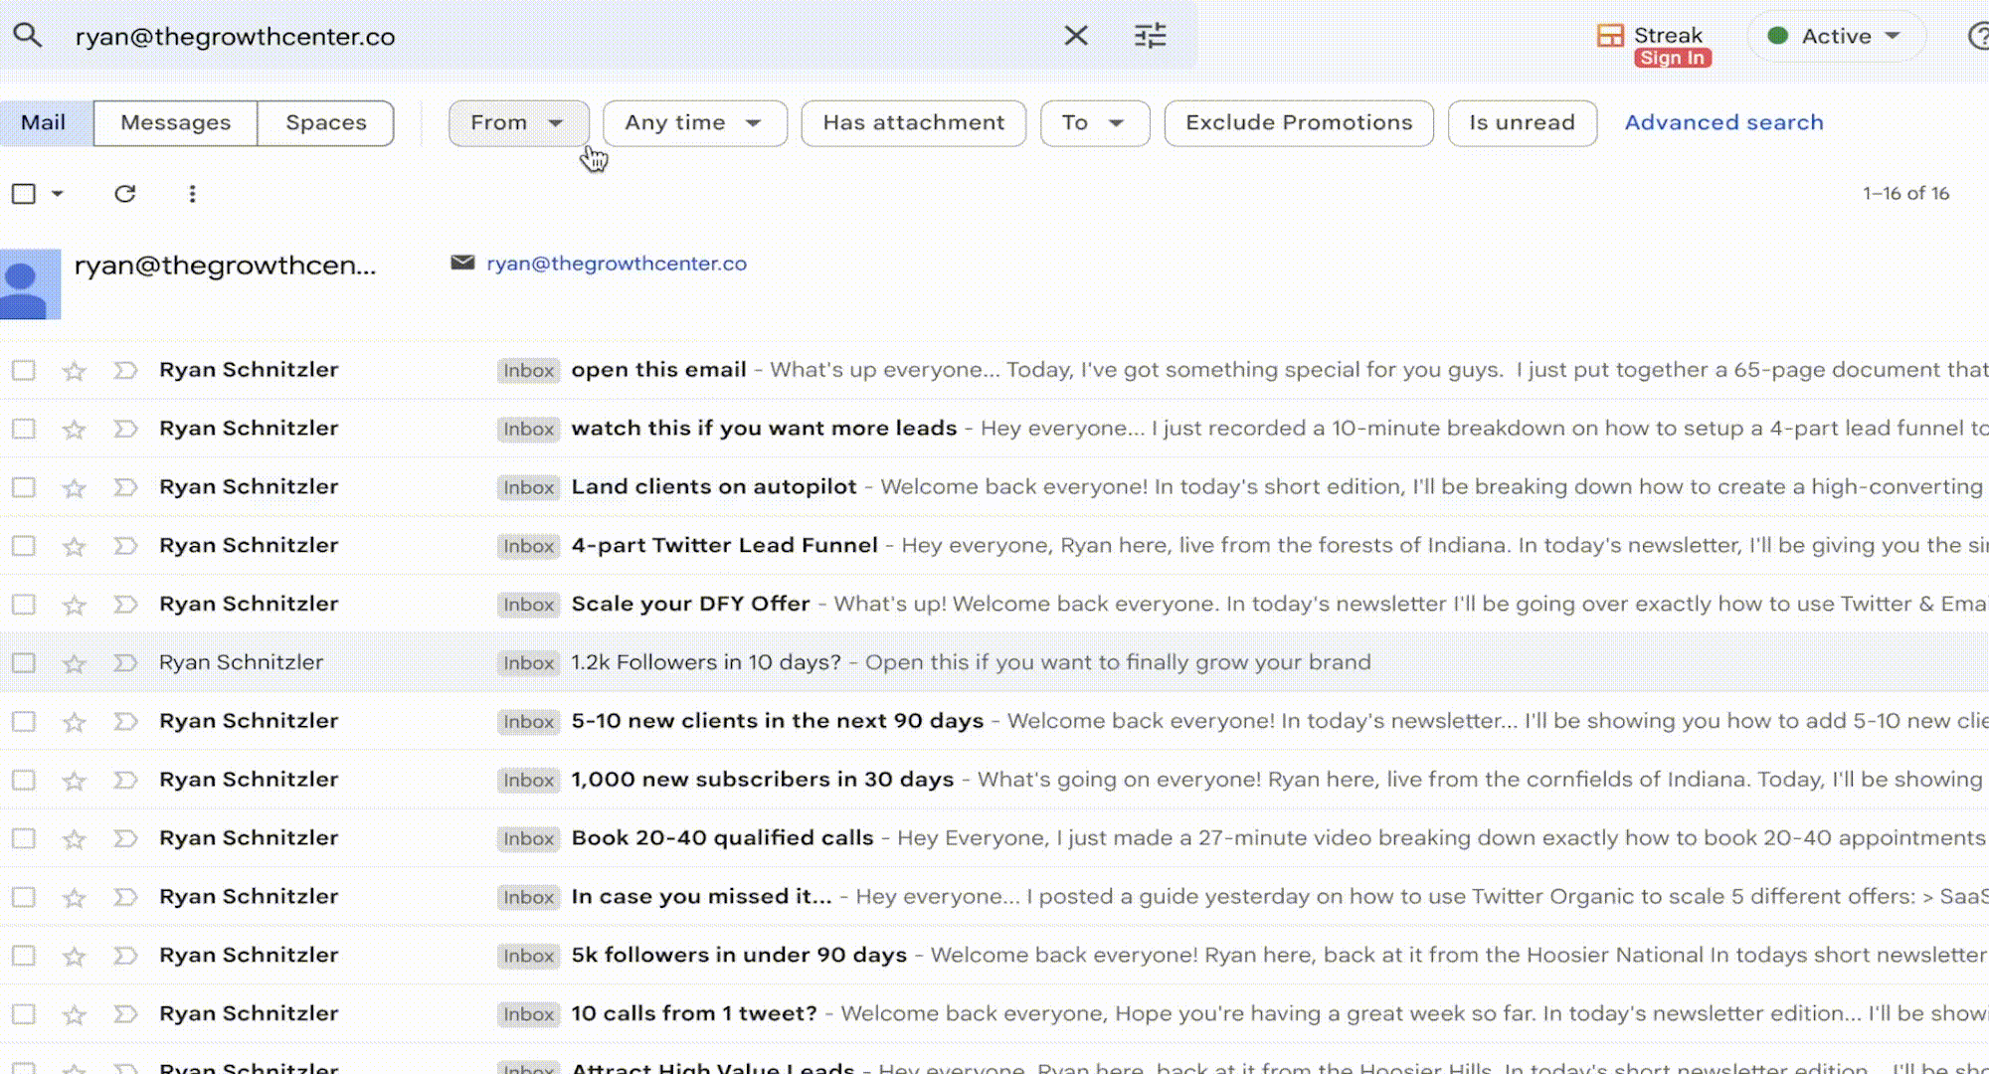
Task: Expand the Active status dropdown
Action: tap(1836, 36)
